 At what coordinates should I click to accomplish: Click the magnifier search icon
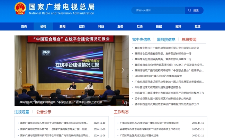[x=190, y=10]
